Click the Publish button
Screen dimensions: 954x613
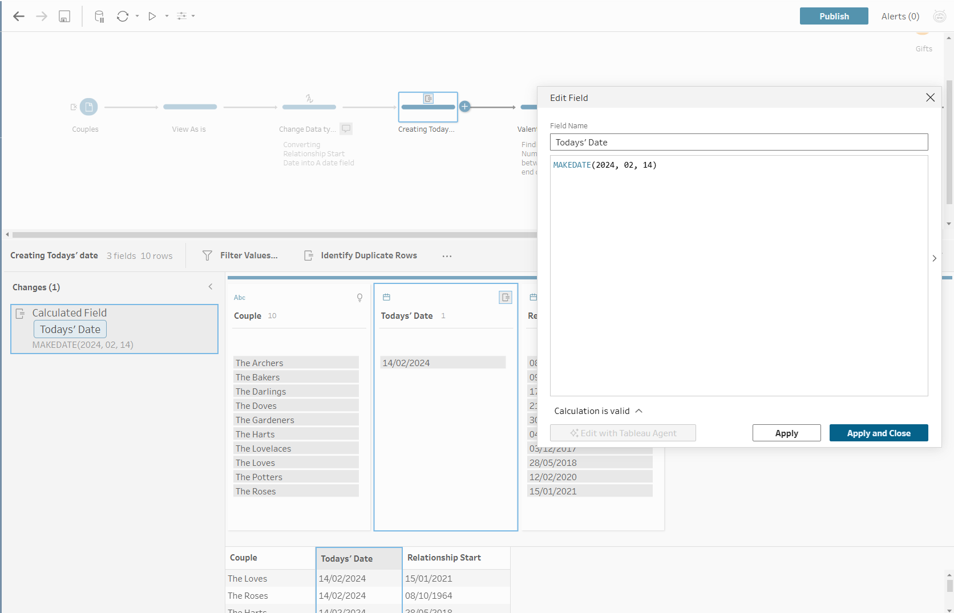(834, 16)
